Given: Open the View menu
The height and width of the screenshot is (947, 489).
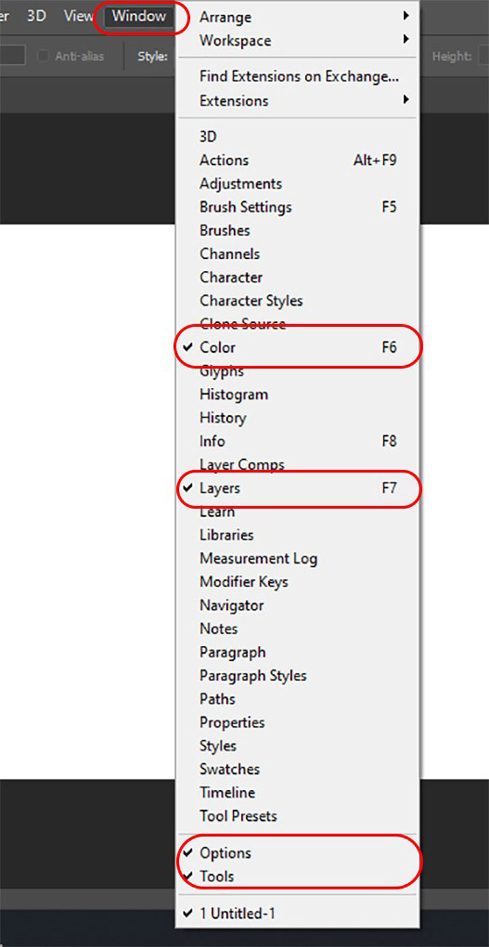Looking at the screenshot, I should click(x=78, y=16).
